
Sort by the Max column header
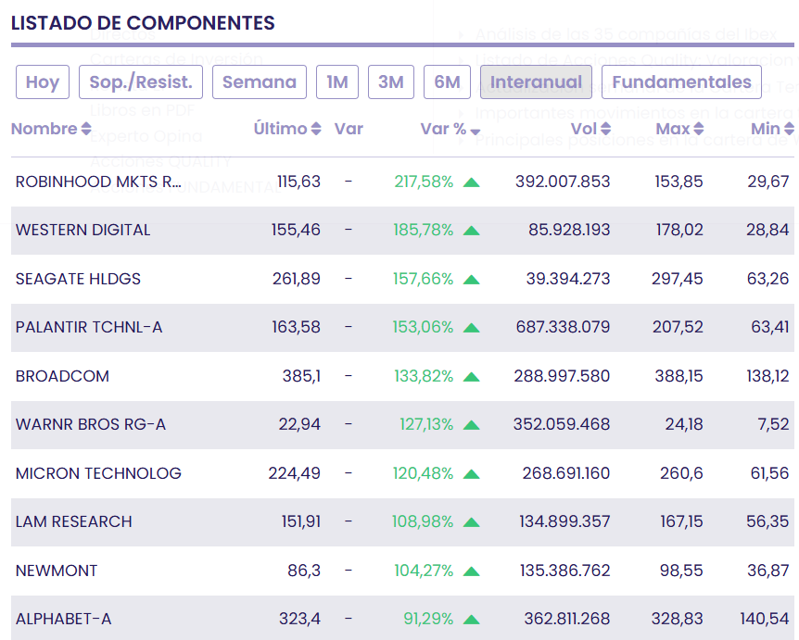pyautogui.click(x=679, y=129)
